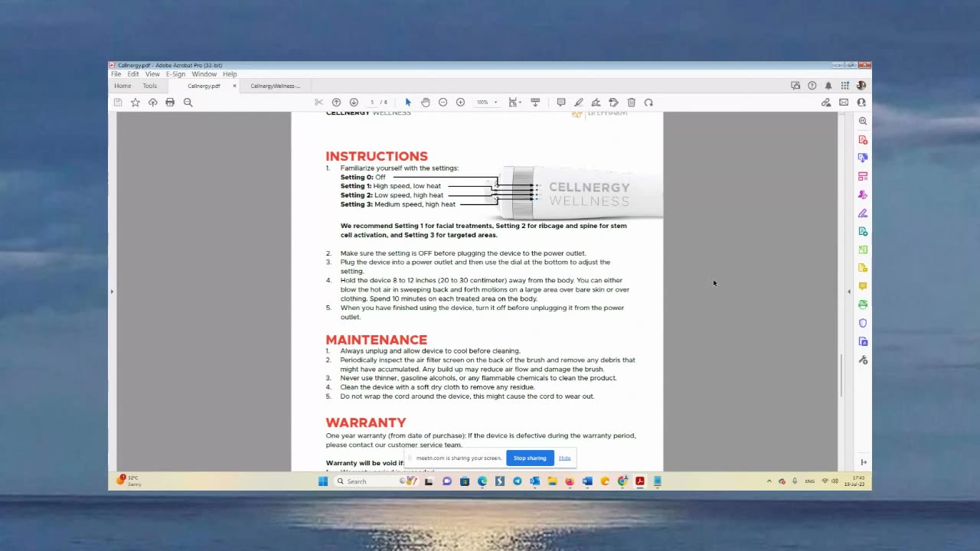
Task: Click the stamp tool icon
Action: 613,103
